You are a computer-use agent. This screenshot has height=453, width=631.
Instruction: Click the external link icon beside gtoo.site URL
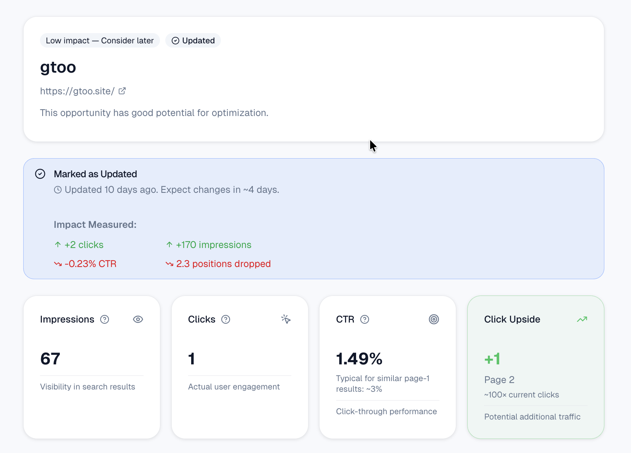pos(122,91)
